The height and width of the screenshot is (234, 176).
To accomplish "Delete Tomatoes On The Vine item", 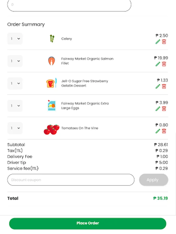I will 164,131.
